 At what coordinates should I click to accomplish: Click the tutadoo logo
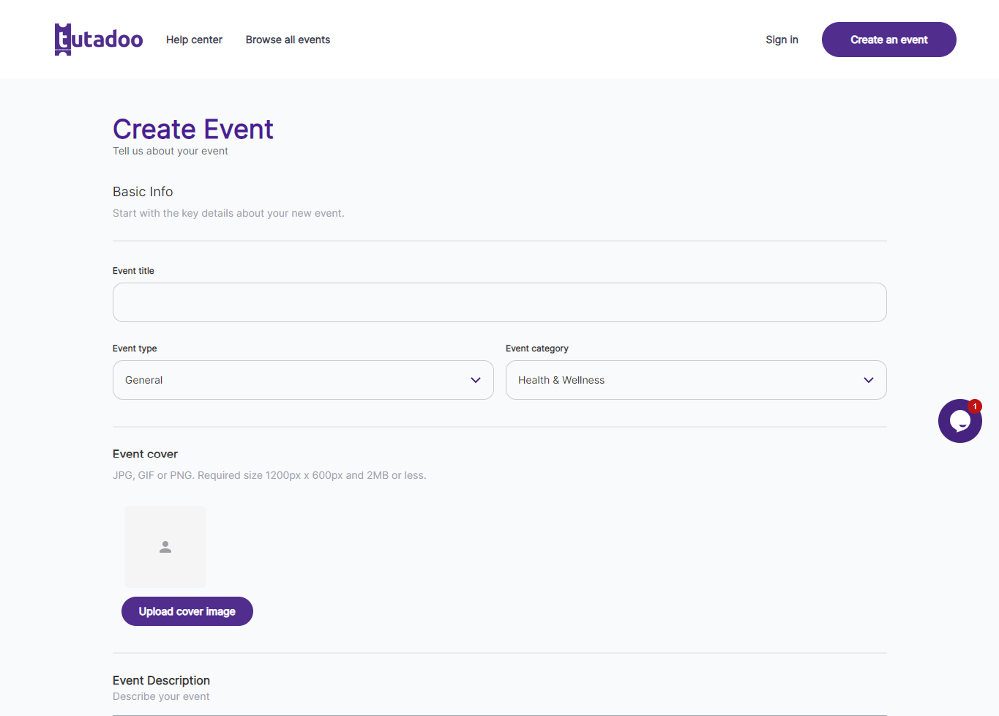click(x=99, y=40)
